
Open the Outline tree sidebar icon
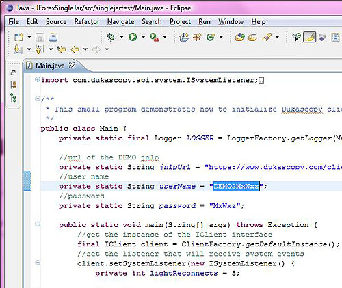pyautogui.click(x=13, y=98)
